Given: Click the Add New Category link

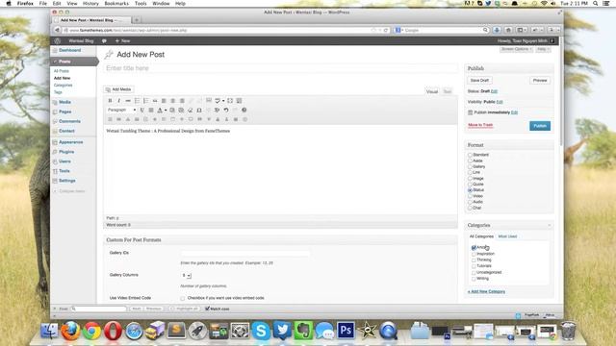Looking at the screenshot, I should coord(486,292).
